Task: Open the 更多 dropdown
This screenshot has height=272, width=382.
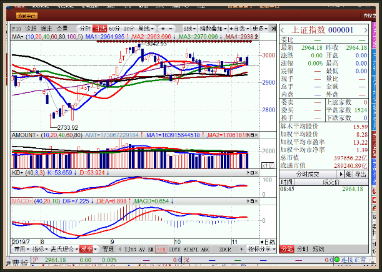Action: tap(259, 29)
